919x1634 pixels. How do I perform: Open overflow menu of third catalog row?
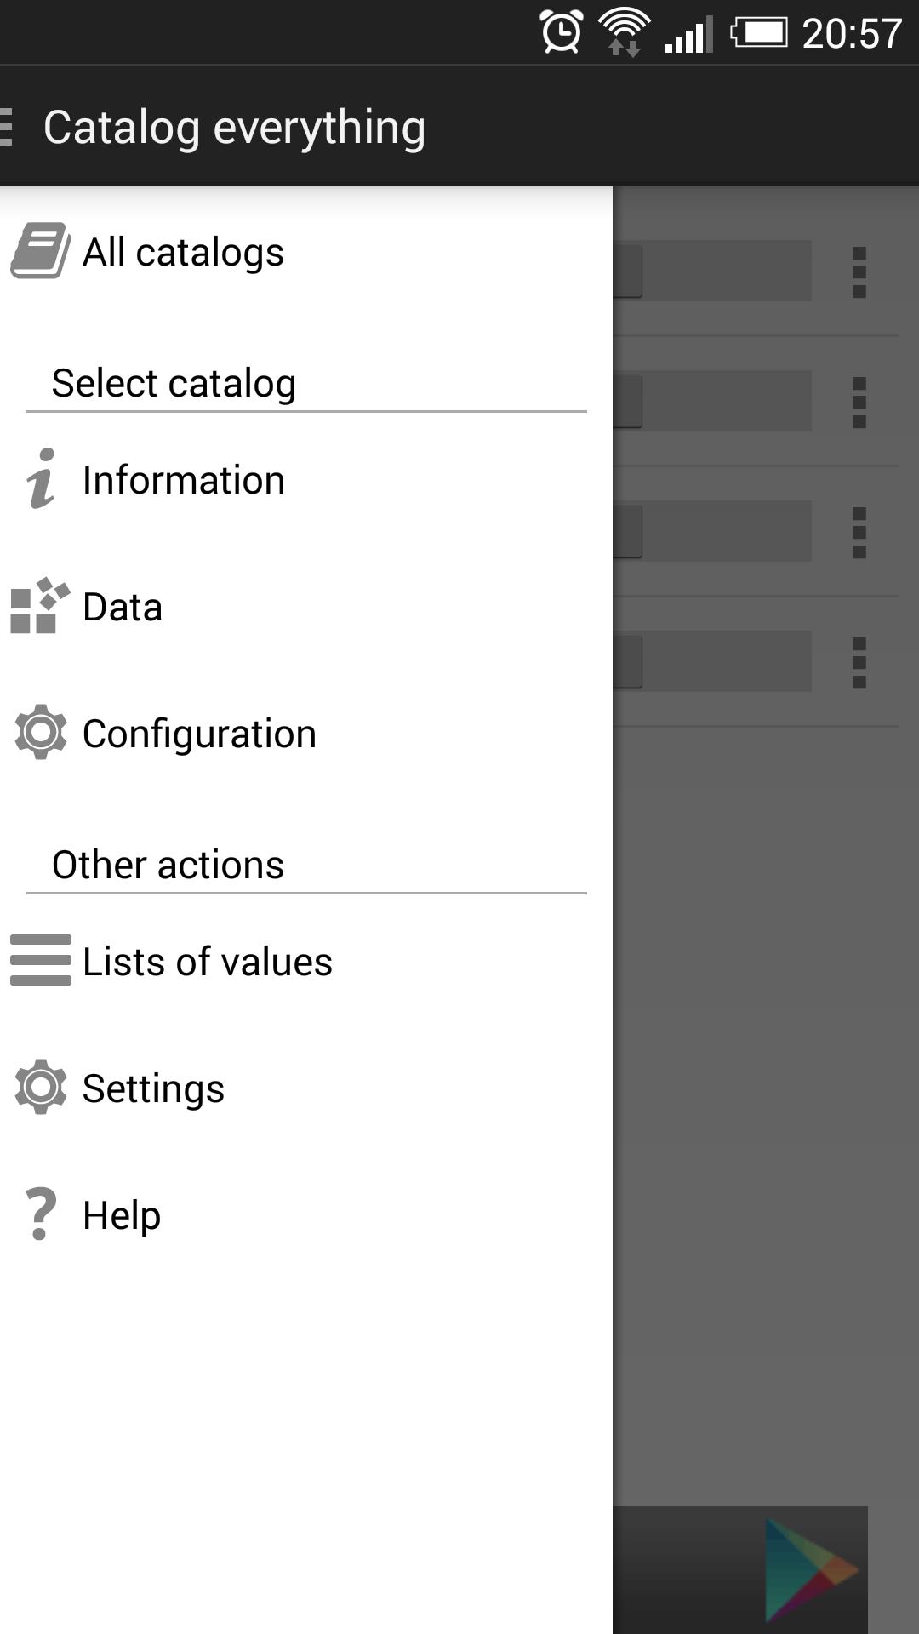(x=859, y=533)
